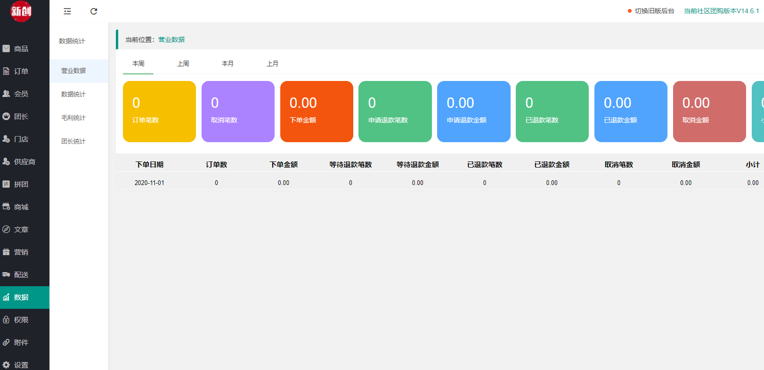Open the 权限 lock icon
Image resolution: width=764 pixels, height=370 pixels.
pos(6,320)
